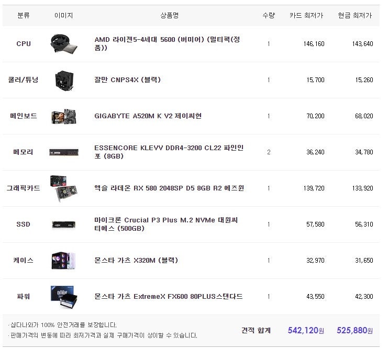Click the 542,120원 card total price
The image size is (388, 349).
coord(306,330)
